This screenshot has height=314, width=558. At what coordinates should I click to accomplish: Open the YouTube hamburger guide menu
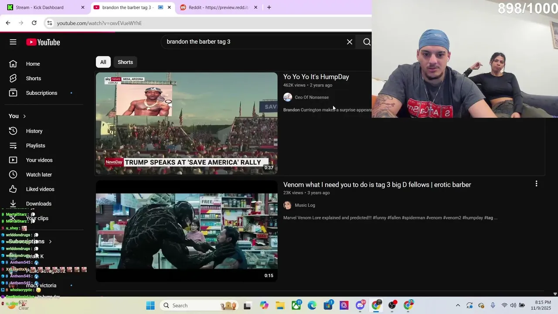coord(13,42)
